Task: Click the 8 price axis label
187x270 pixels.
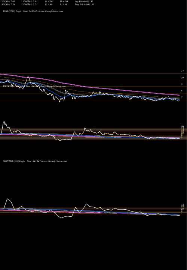Action: pos(182,91)
